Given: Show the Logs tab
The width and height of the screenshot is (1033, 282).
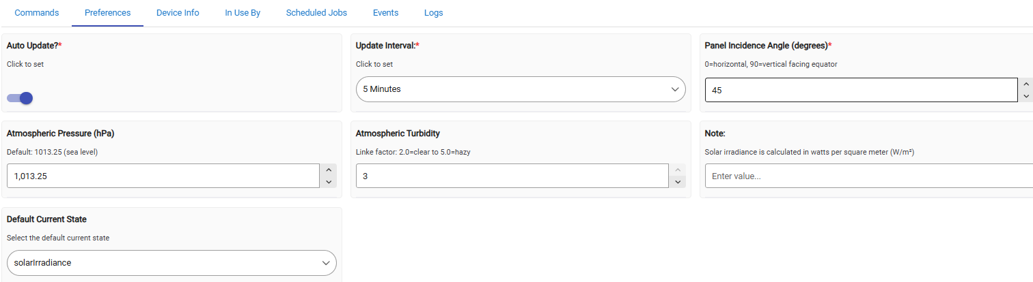Looking at the screenshot, I should point(433,13).
